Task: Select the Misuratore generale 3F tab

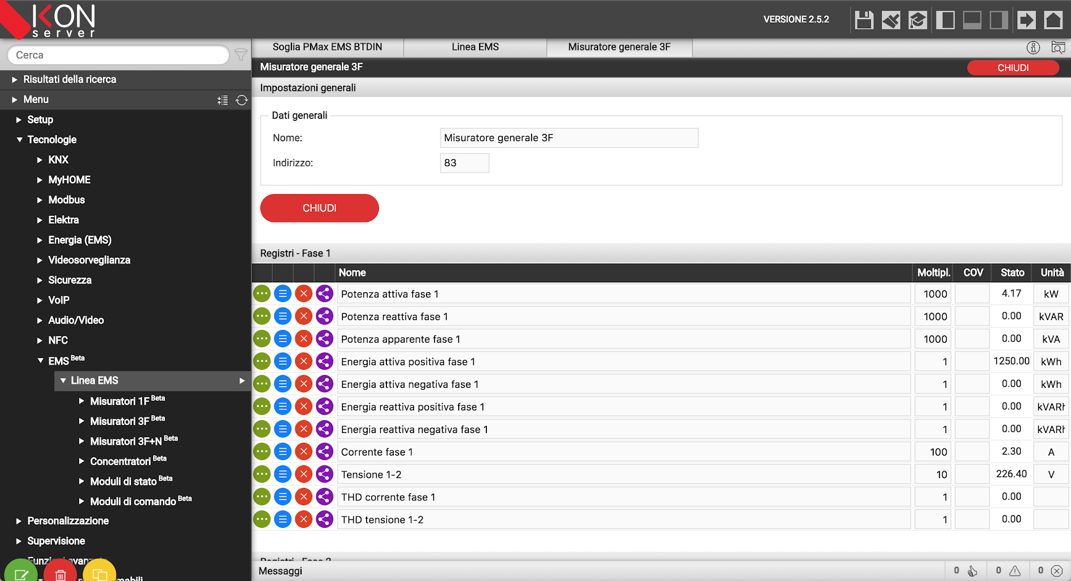Action: click(619, 47)
